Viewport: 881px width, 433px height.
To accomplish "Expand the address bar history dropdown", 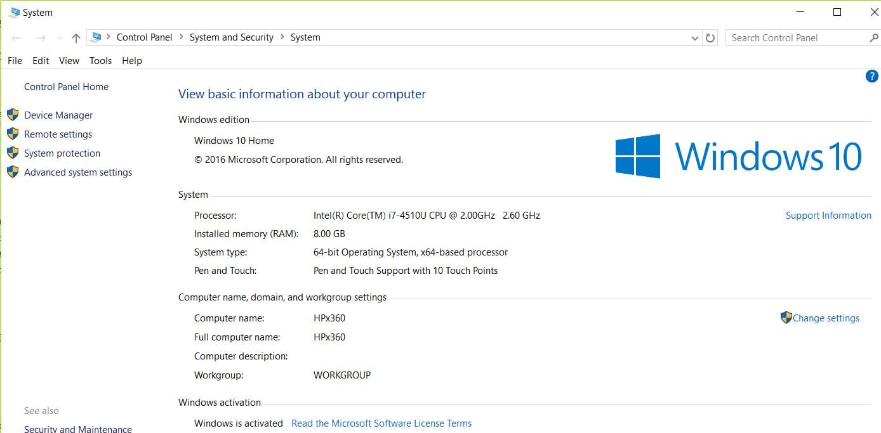I will click(x=694, y=38).
